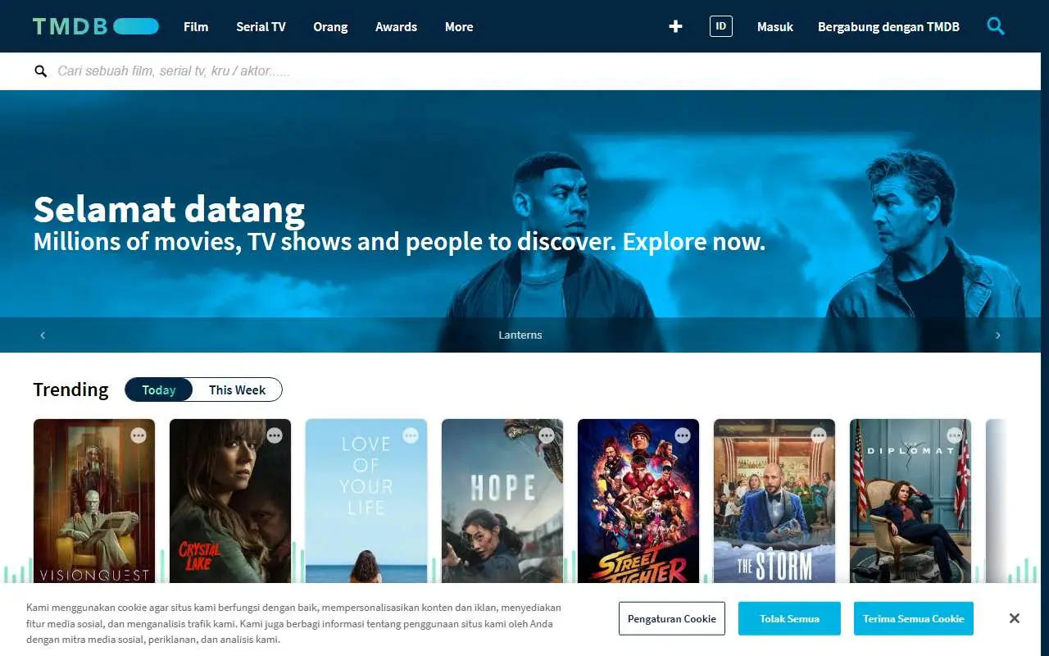1049x656 pixels.
Task: Open the Film menu
Action: tap(196, 26)
